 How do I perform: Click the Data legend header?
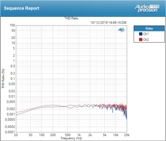149,29
